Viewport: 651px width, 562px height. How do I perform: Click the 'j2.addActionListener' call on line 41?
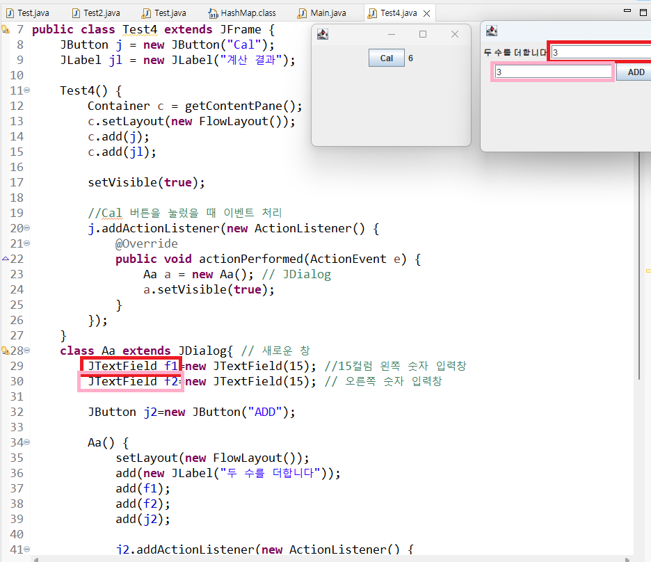click(184, 549)
